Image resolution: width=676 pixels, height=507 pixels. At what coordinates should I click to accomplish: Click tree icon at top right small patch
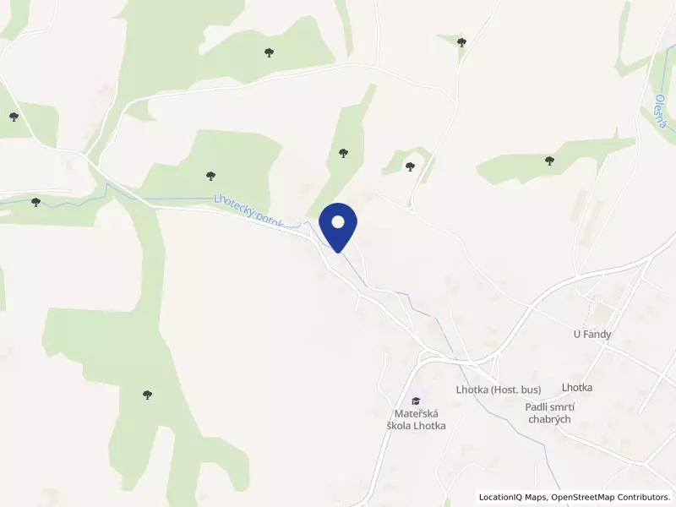click(x=461, y=42)
